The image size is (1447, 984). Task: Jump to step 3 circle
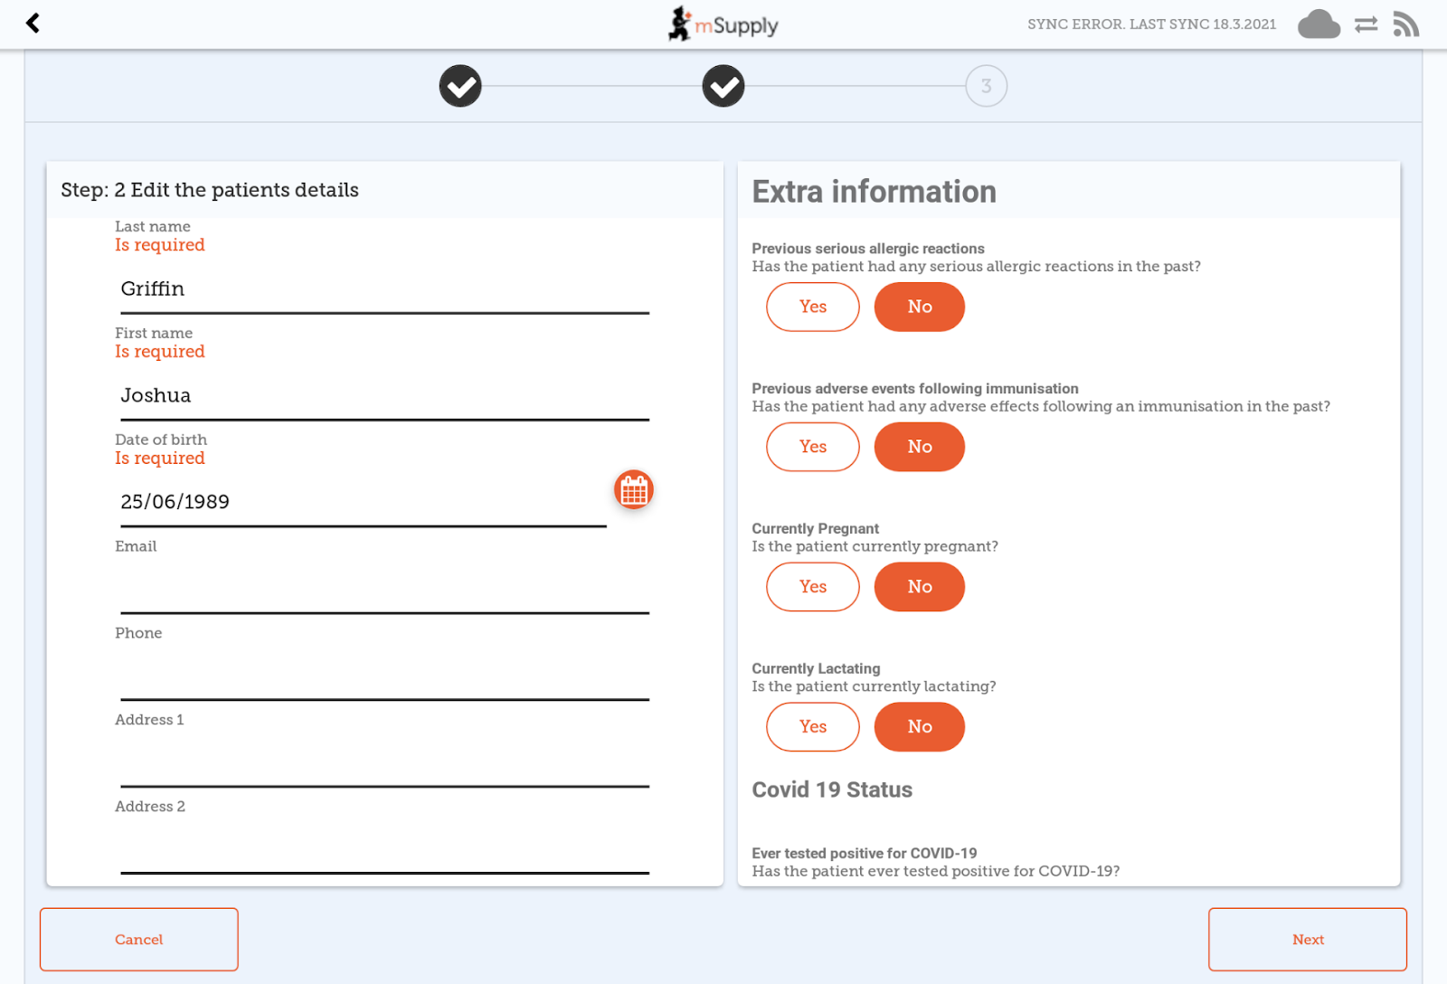coord(986,86)
